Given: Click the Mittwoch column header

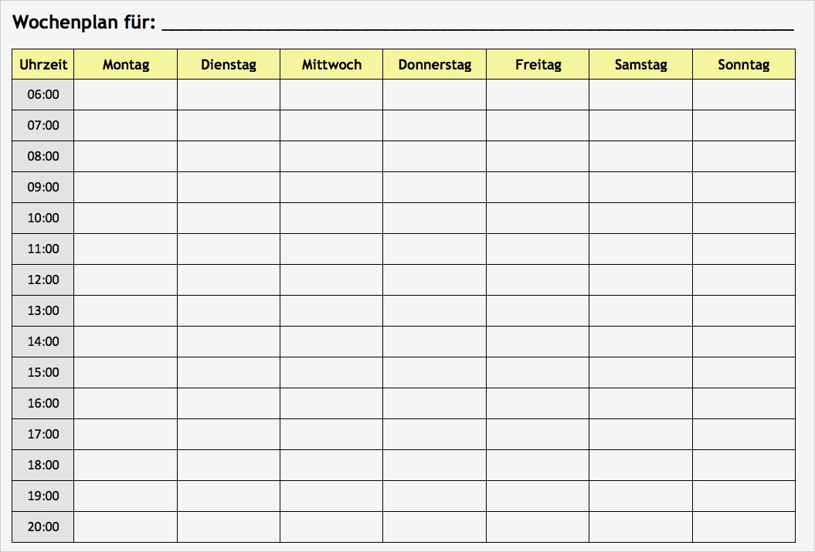Looking at the screenshot, I should (331, 65).
